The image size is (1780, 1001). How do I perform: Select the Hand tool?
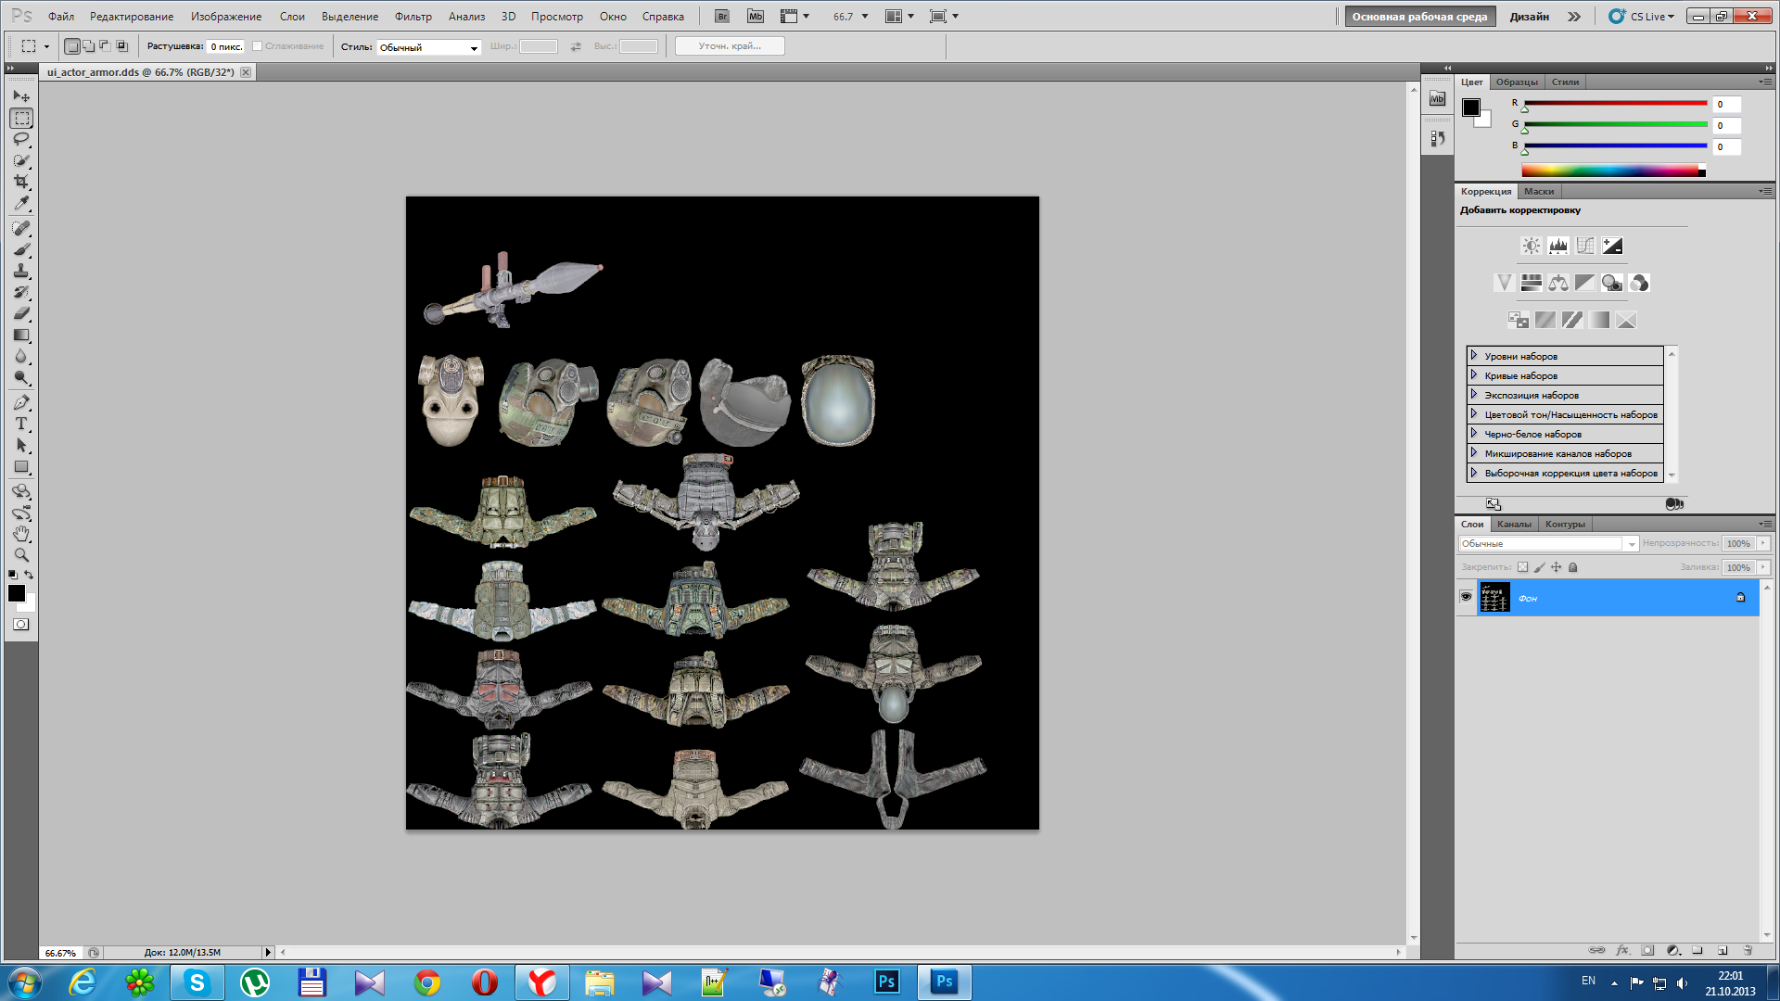pos(21,534)
